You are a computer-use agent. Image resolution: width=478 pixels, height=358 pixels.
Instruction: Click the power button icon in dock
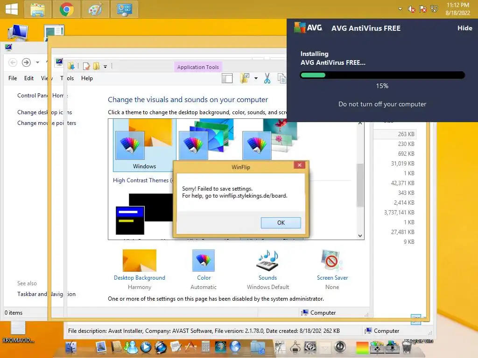pos(340,347)
